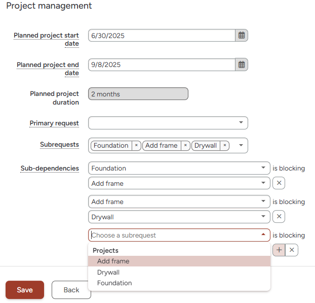The image size is (315, 303).
Task: Click the Save button
Action: tap(25, 290)
